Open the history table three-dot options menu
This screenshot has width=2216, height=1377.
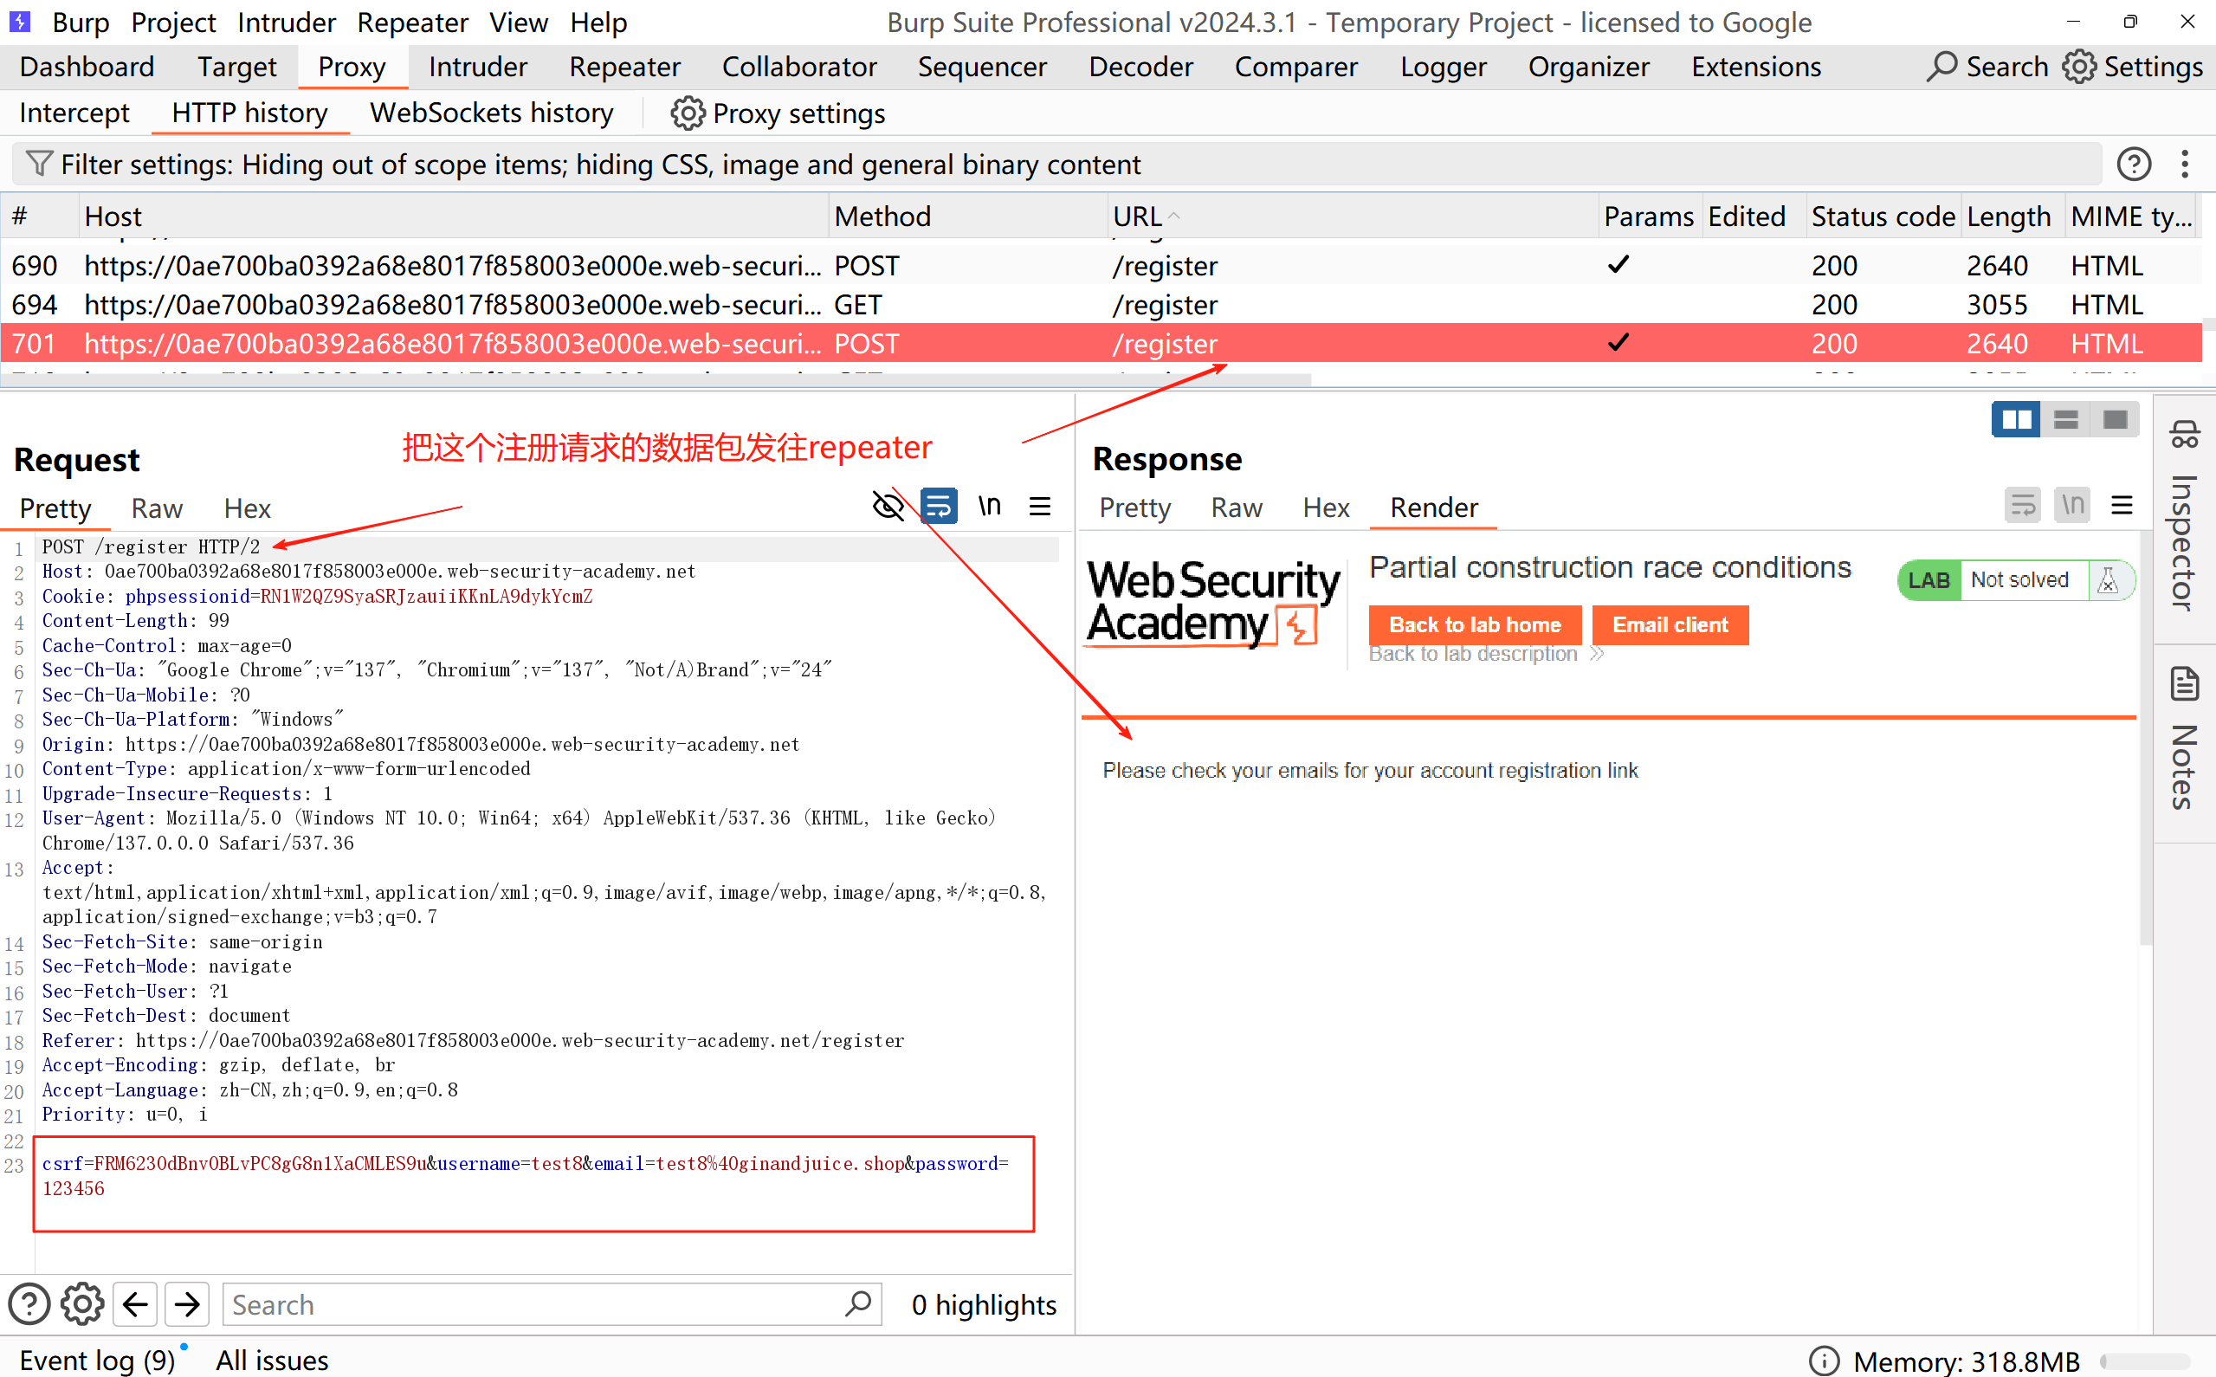pyautogui.click(x=2185, y=164)
